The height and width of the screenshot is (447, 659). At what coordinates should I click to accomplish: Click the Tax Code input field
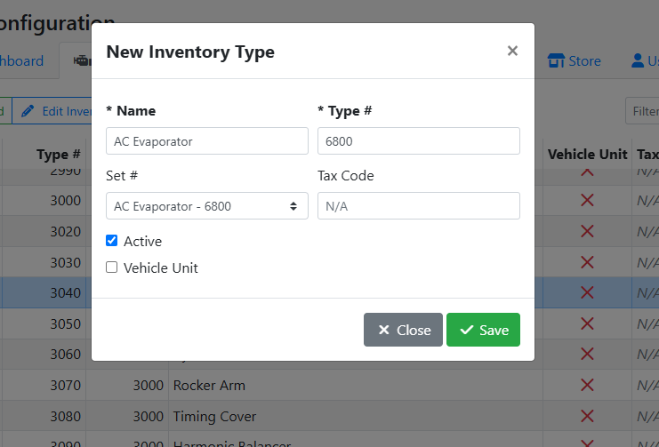(419, 206)
